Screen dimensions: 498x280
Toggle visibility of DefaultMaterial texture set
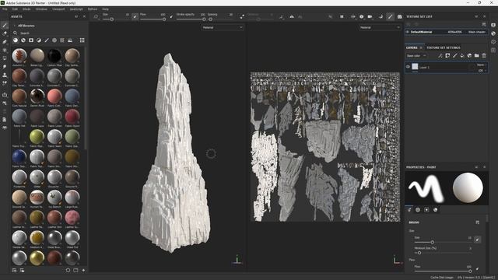(x=408, y=32)
